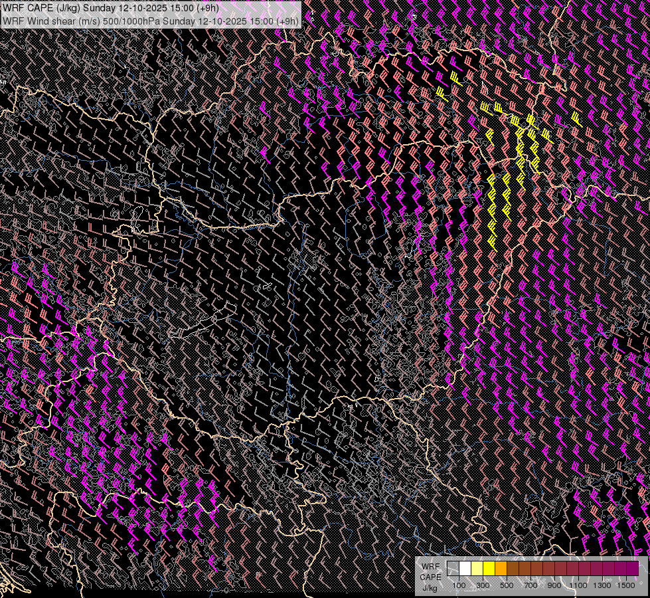Click the legend's J/kg unit label
Viewport: 650px width, 598px height.
tap(430, 588)
